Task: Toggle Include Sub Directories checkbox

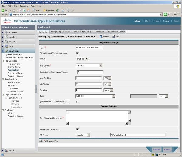Action: [x=77, y=129]
